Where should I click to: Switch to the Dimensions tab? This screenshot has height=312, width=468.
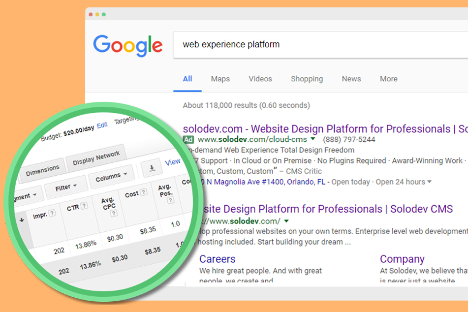42,171
